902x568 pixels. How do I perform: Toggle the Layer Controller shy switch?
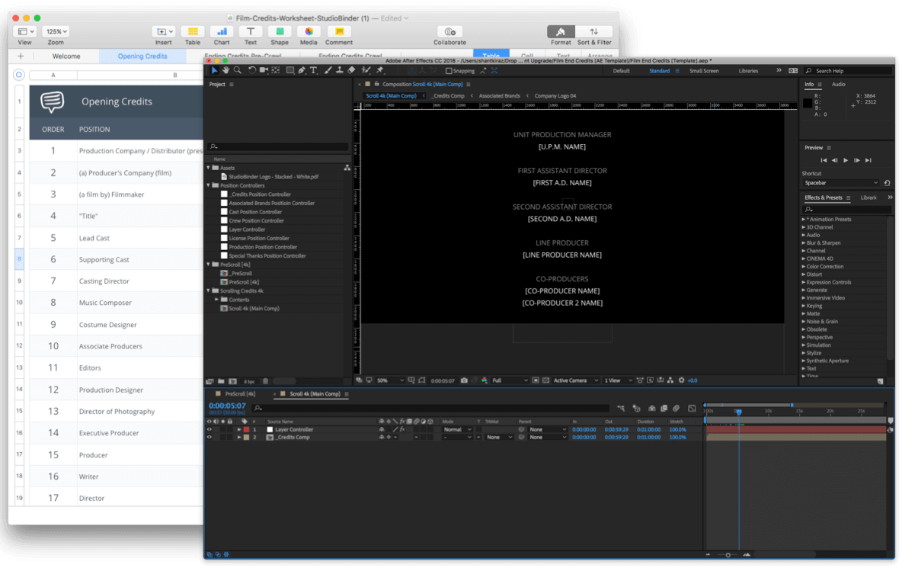pos(382,429)
